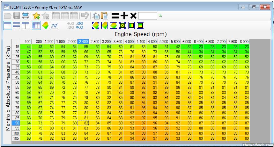Click the Copy icon in toolbar
Screen dimensions: 274x147
[95, 16]
